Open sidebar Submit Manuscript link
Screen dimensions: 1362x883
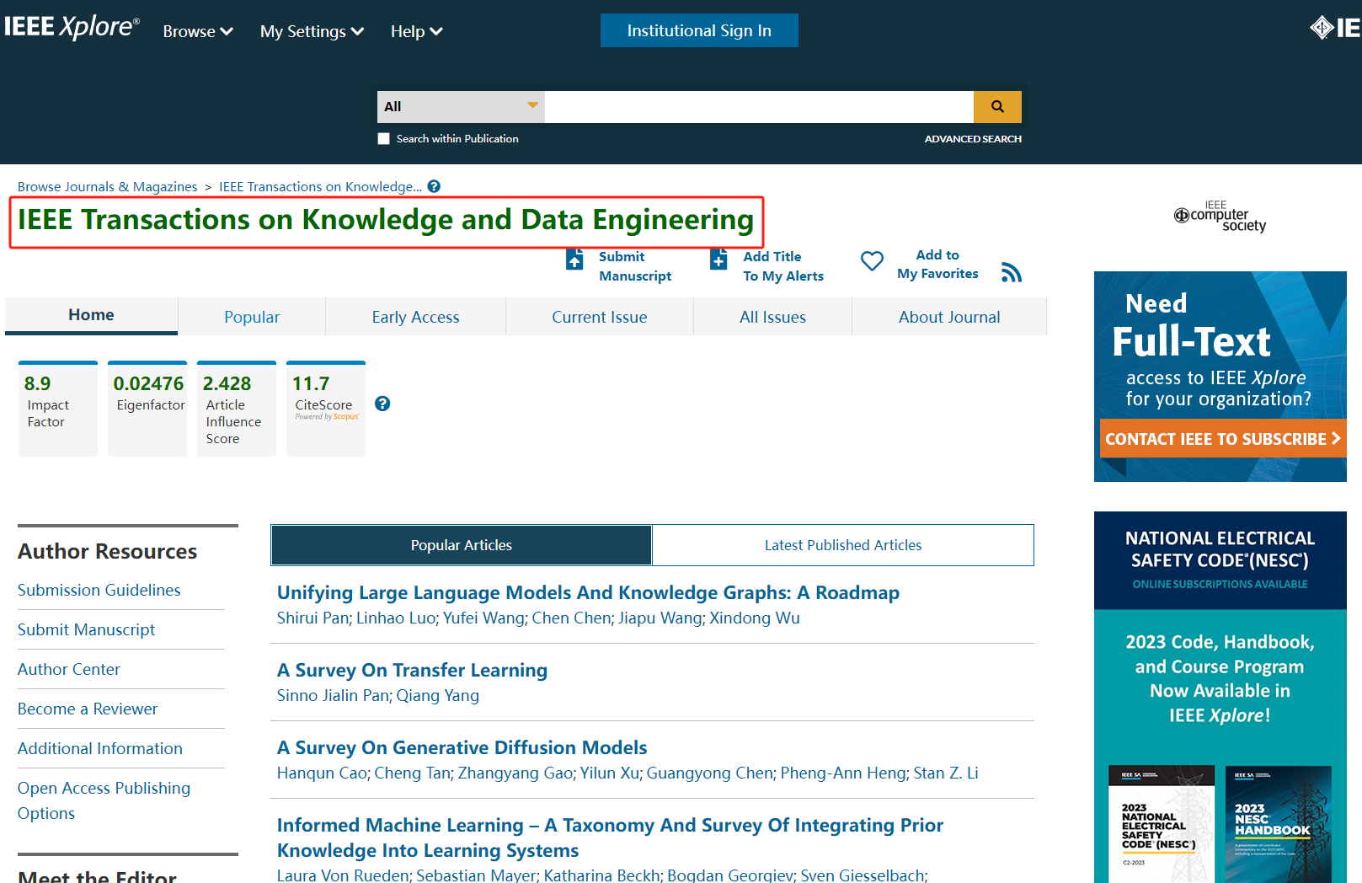[x=87, y=629]
